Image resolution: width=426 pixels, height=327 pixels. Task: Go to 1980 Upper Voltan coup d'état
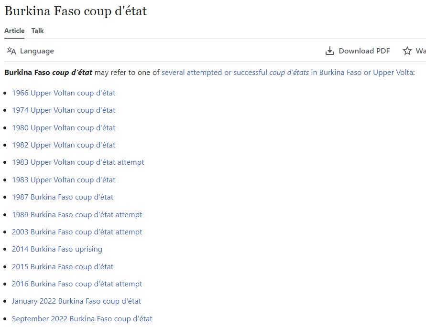64,128
